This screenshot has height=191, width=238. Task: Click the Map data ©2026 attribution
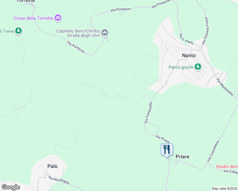tap(225, 188)
